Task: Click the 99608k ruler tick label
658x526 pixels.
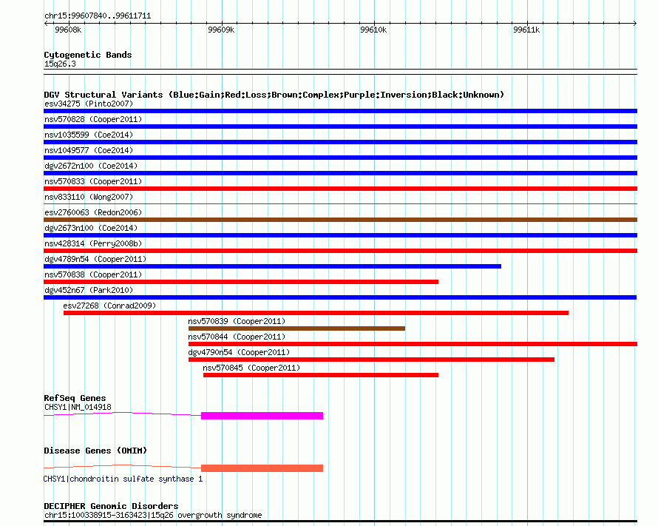Action: pos(68,30)
